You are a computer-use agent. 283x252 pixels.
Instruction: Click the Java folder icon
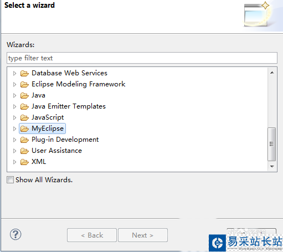pos(24,95)
